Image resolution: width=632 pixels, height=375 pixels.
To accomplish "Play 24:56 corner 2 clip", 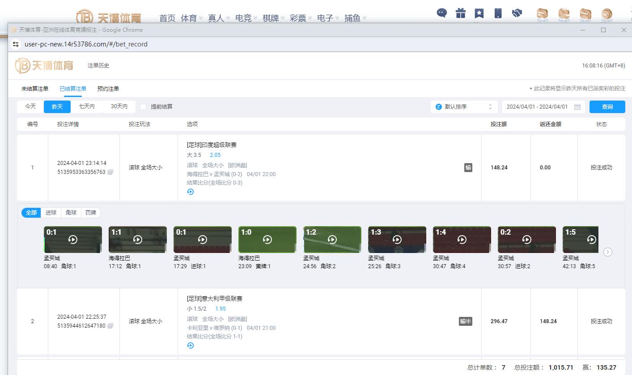I will (x=332, y=240).
